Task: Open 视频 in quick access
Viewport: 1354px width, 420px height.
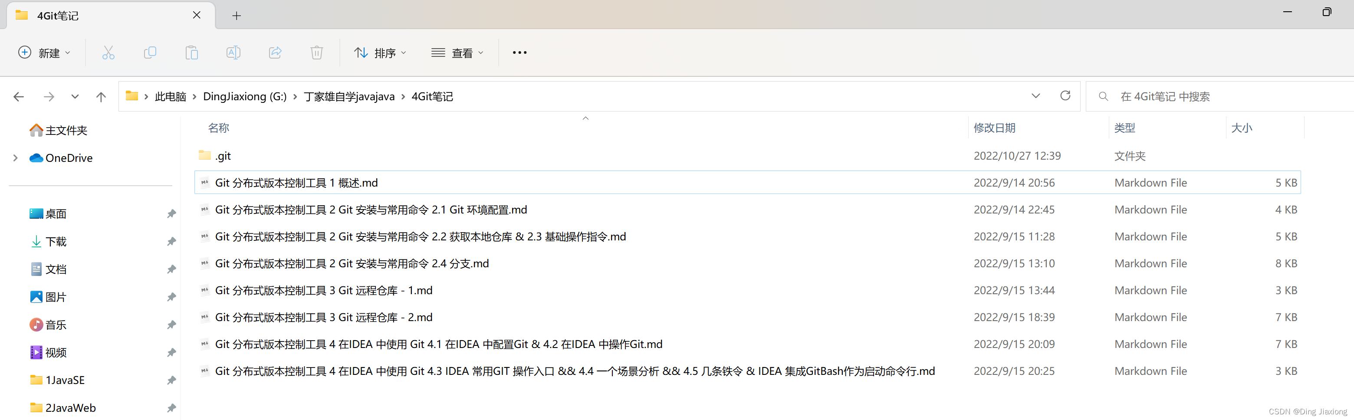Action: pos(56,352)
